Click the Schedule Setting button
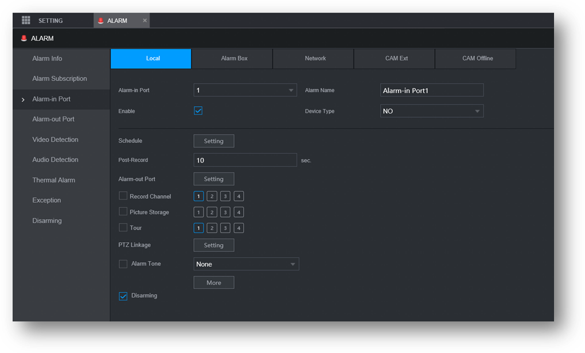This screenshot has width=585, height=353. point(213,141)
